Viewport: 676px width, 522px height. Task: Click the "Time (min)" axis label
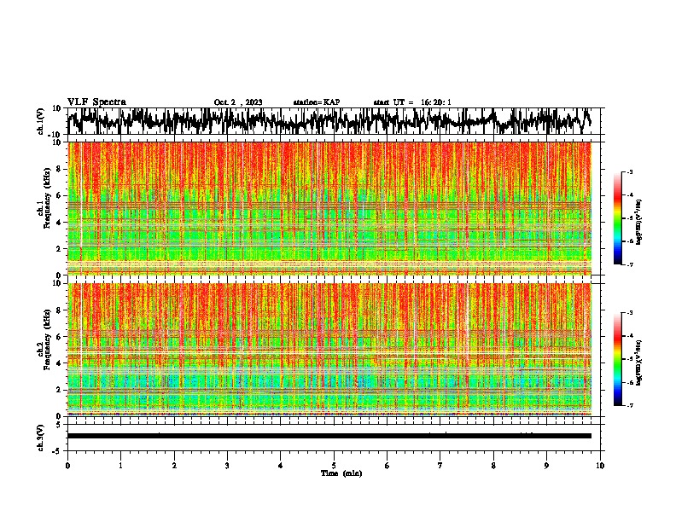pos(341,473)
